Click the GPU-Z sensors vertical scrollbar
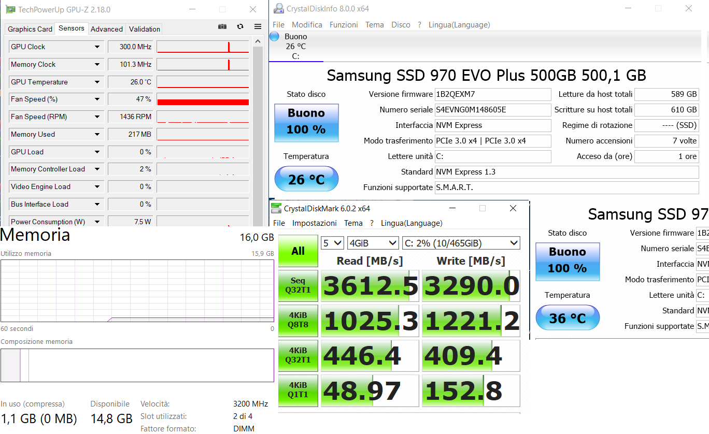 (258, 132)
